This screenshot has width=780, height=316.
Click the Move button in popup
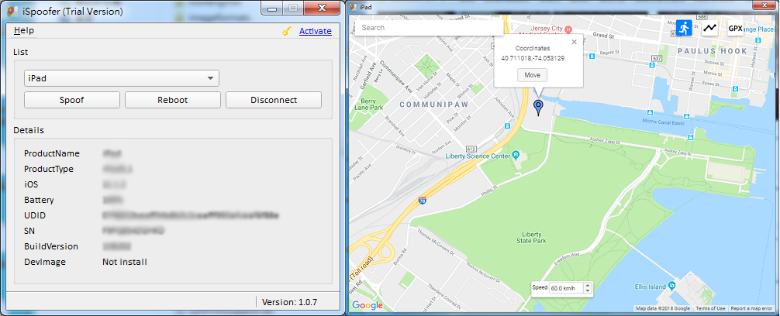point(532,75)
